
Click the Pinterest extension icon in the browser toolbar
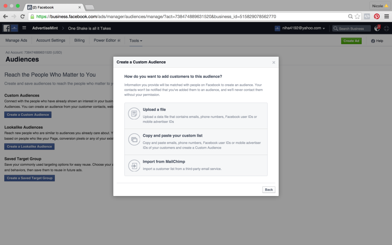376,16
